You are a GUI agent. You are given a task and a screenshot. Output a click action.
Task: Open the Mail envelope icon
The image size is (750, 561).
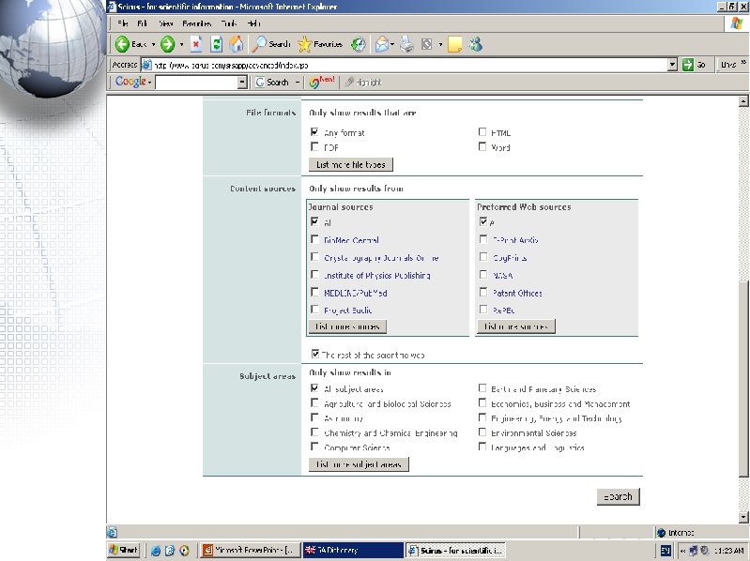click(382, 44)
